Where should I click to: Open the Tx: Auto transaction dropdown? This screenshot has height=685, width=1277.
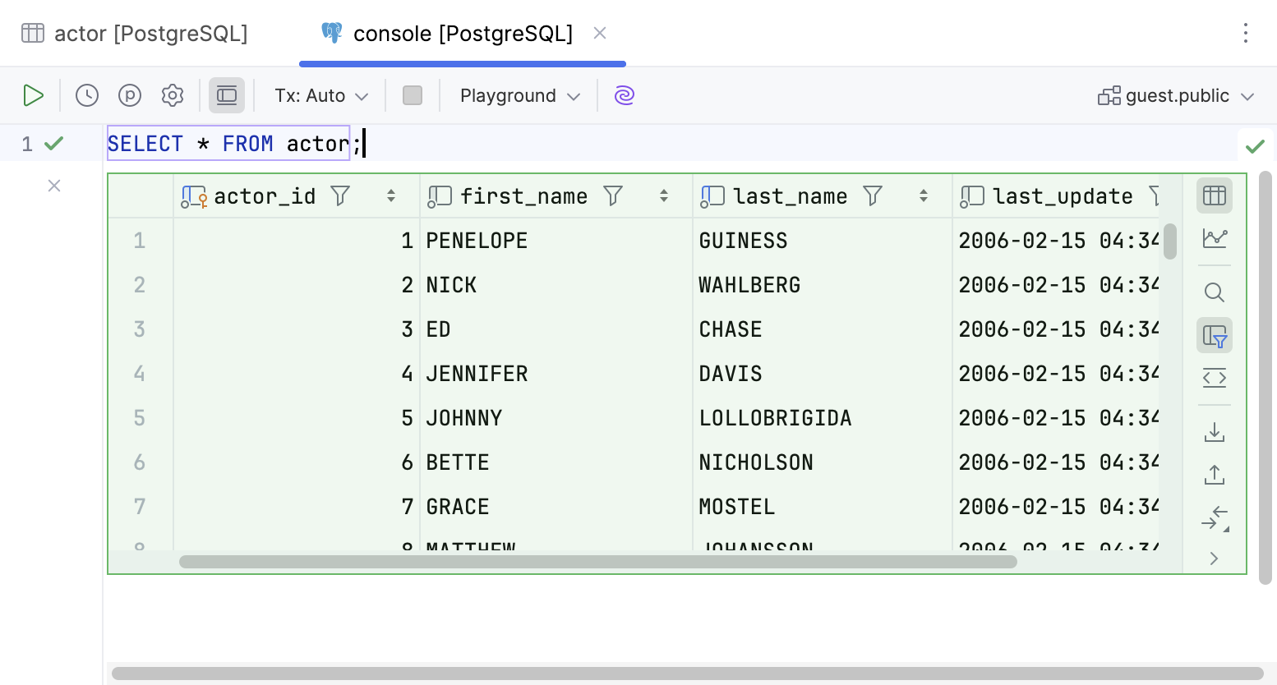(320, 95)
